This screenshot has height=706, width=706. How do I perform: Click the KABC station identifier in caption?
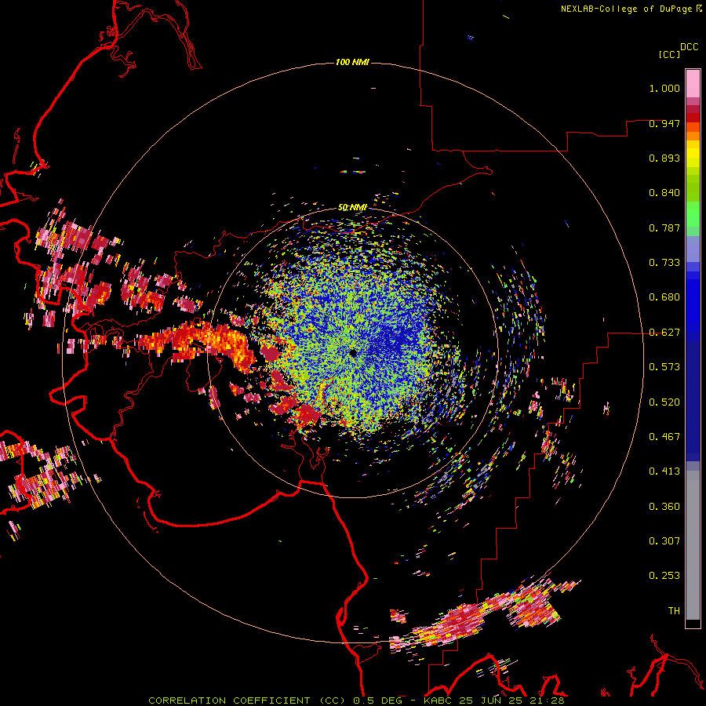[438, 701]
